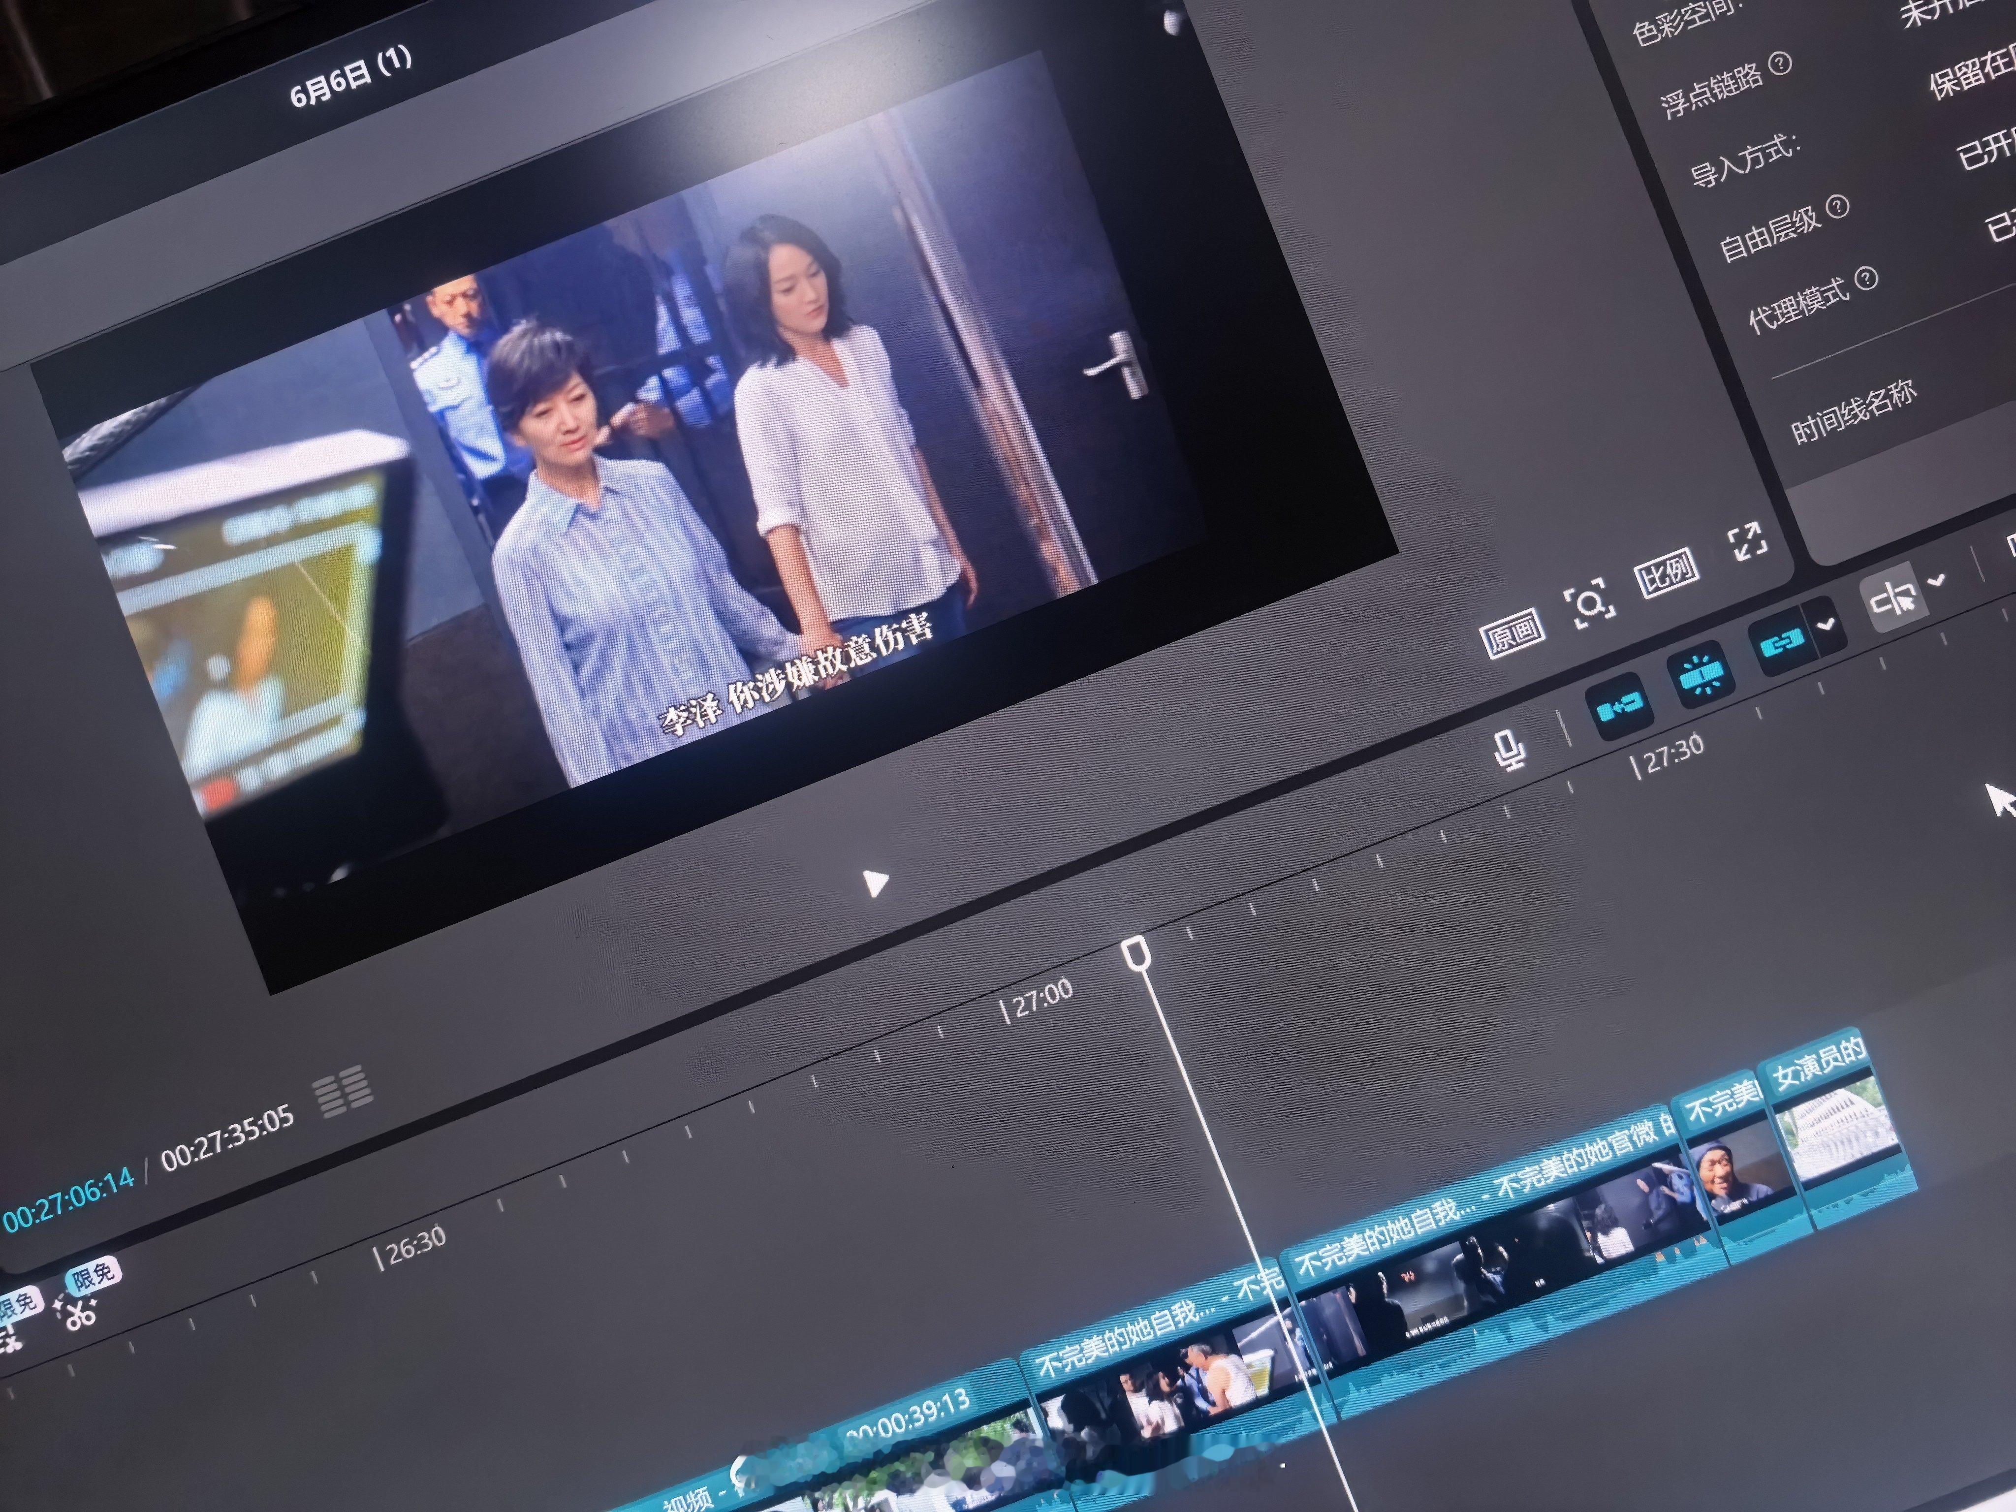Viewport: 2016px width, 1512px height.
Task: Show help for 浮点链路
Action: tap(1779, 64)
